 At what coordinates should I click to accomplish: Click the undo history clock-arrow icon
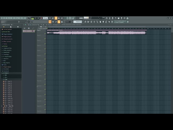pos(107,18)
